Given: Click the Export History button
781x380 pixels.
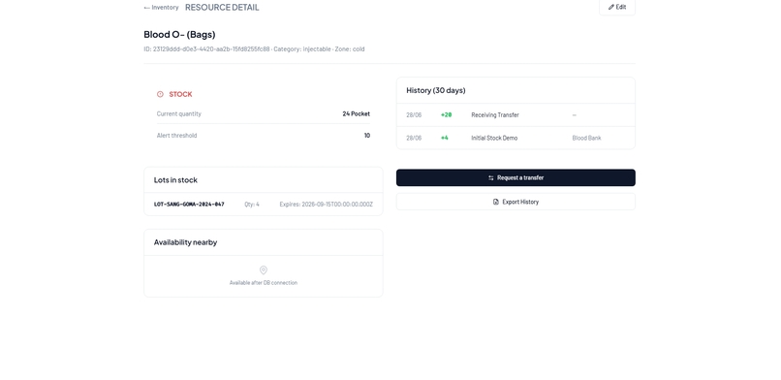Looking at the screenshot, I should tap(515, 202).
